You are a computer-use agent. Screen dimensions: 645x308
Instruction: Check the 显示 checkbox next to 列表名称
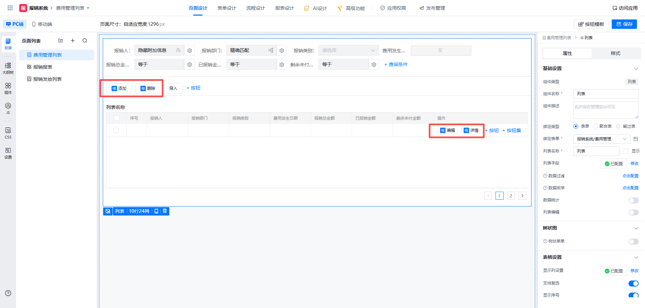(625, 151)
